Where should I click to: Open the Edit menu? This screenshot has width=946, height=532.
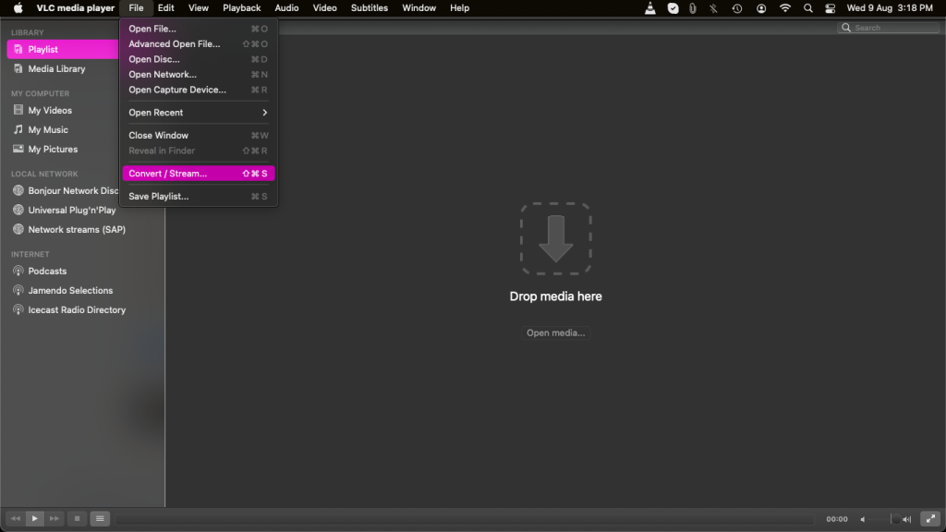tap(166, 7)
